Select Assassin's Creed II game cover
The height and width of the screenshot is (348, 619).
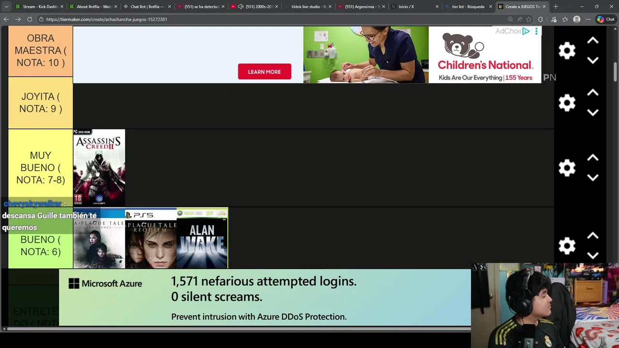click(x=99, y=168)
